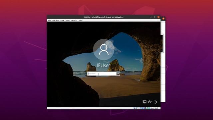Click the hard disk activity status icon
This screenshot has height=120, width=213.
134,108
